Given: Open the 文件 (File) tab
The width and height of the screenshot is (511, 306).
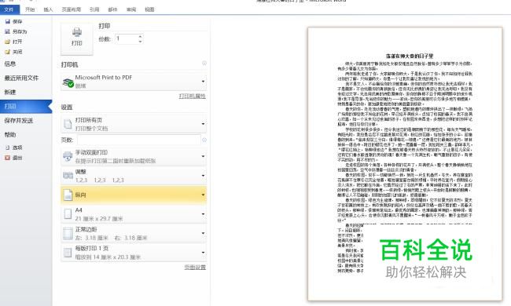Looking at the screenshot, I should (9, 9).
